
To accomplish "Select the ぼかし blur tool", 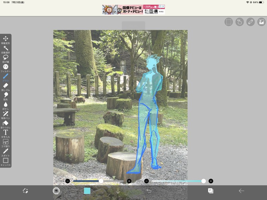I will coord(6,106).
